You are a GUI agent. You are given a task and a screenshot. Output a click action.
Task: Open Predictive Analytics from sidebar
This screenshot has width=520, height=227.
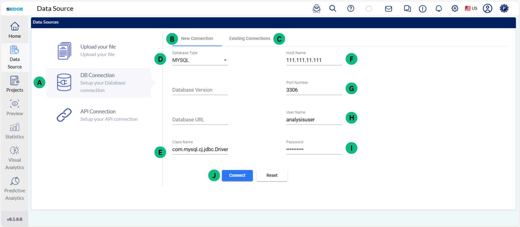(x=15, y=189)
